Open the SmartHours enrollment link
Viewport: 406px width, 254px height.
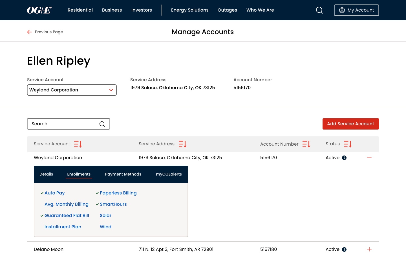pos(113,204)
